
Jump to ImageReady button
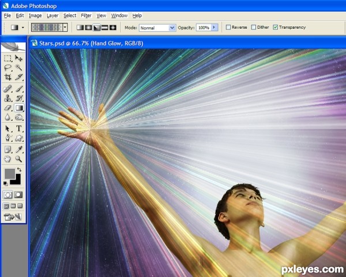pyautogui.click(x=13, y=217)
